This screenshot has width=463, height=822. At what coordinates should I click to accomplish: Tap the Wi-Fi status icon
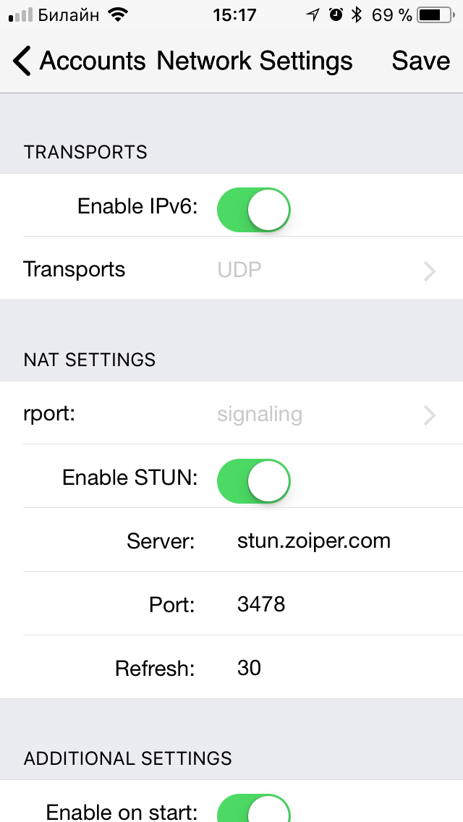point(119,15)
